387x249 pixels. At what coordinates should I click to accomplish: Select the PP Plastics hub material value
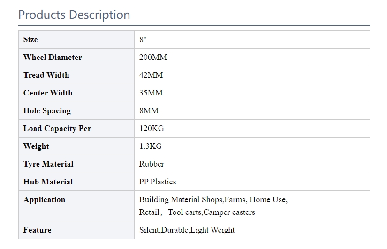[158, 182]
